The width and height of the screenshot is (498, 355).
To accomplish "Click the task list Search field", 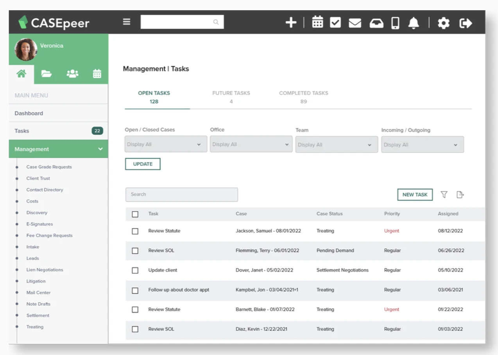I will (x=181, y=194).
